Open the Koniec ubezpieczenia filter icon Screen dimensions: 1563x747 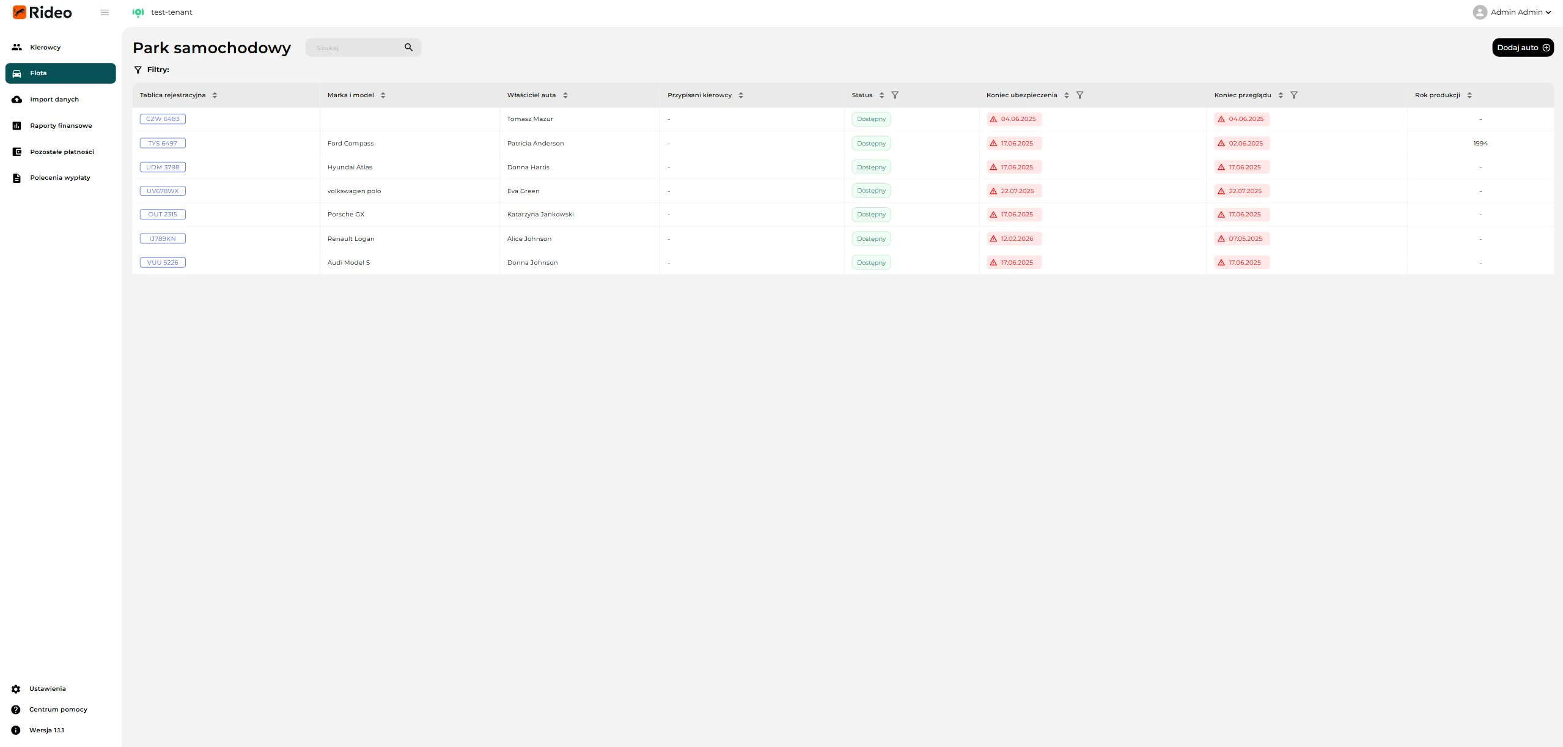1079,95
